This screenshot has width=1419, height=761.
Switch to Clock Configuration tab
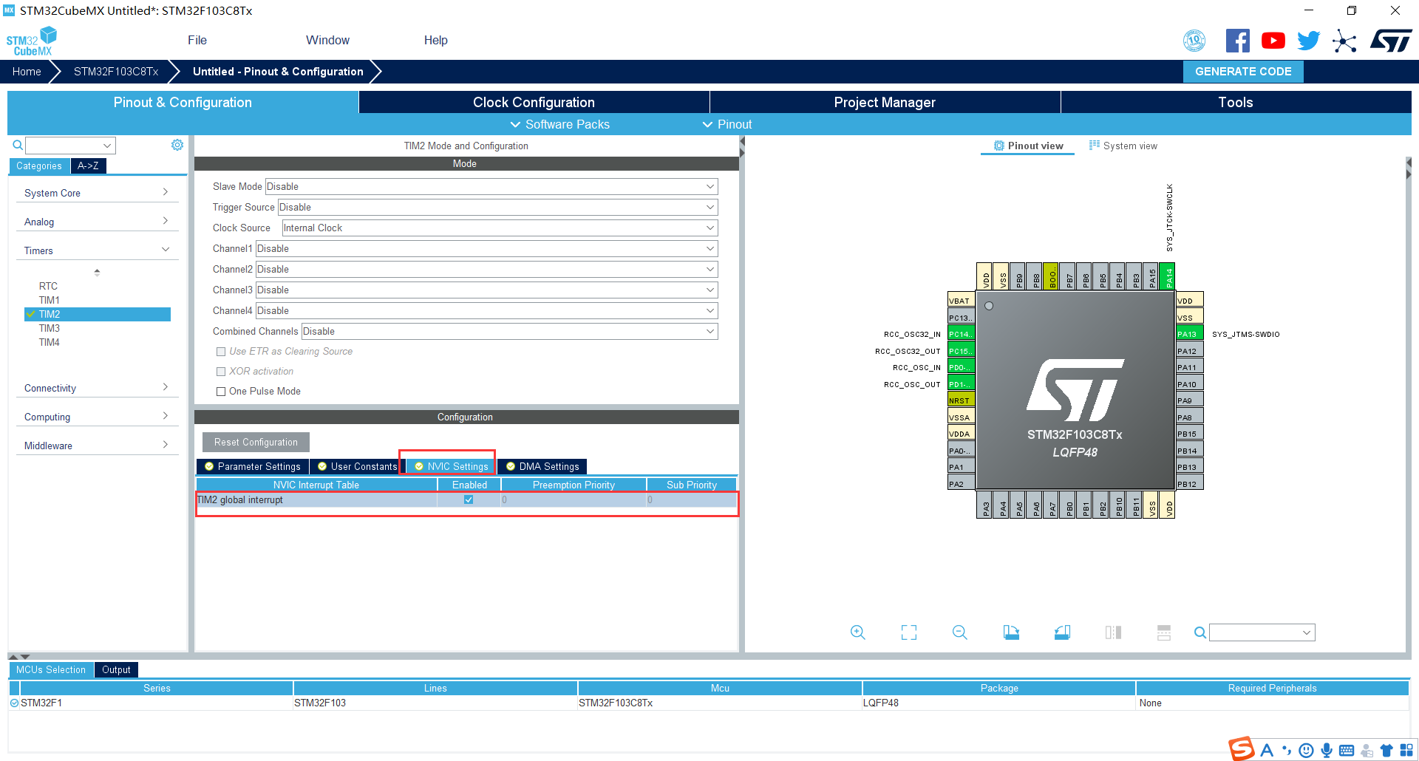[x=534, y=102]
